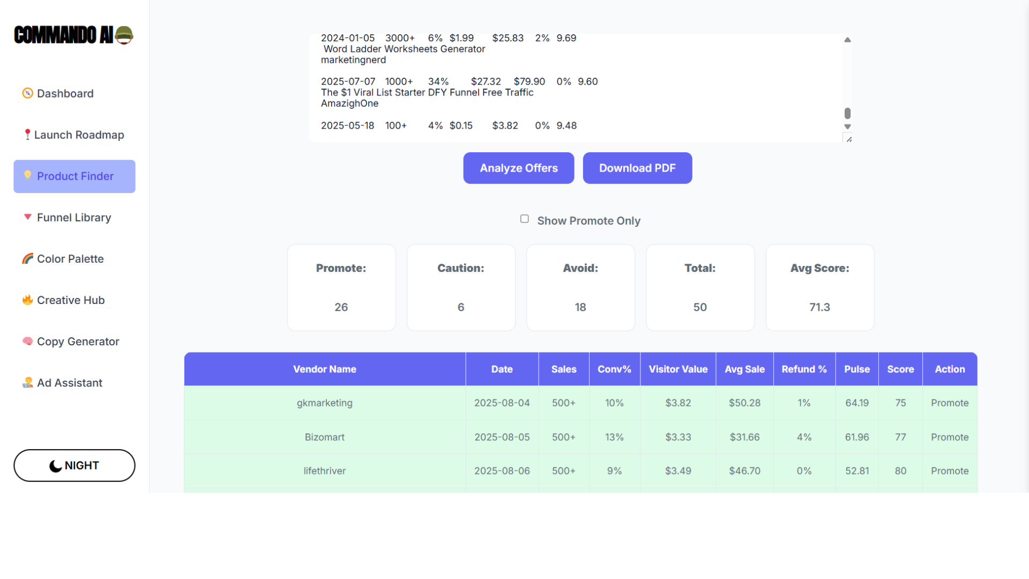Enable Show Promote Only checkbox
This screenshot has height=579, width=1029.
(x=524, y=219)
